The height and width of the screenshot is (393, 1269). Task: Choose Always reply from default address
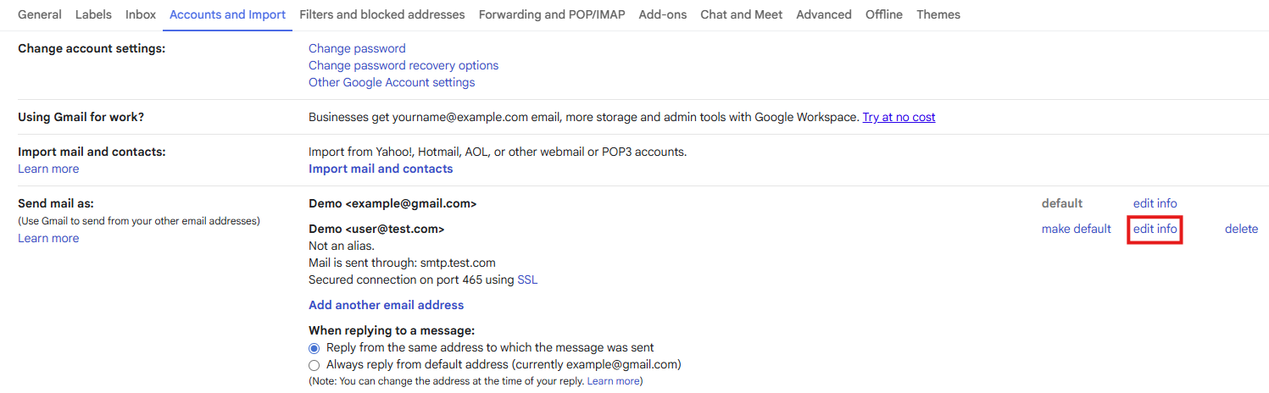pyautogui.click(x=314, y=365)
